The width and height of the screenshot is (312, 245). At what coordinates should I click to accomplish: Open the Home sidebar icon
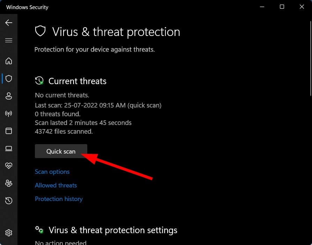tap(9, 61)
